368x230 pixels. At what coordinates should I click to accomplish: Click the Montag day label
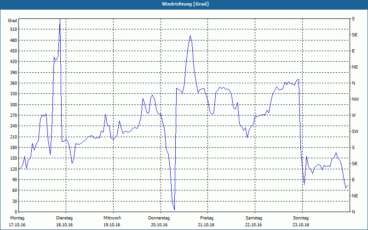click(x=17, y=218)
